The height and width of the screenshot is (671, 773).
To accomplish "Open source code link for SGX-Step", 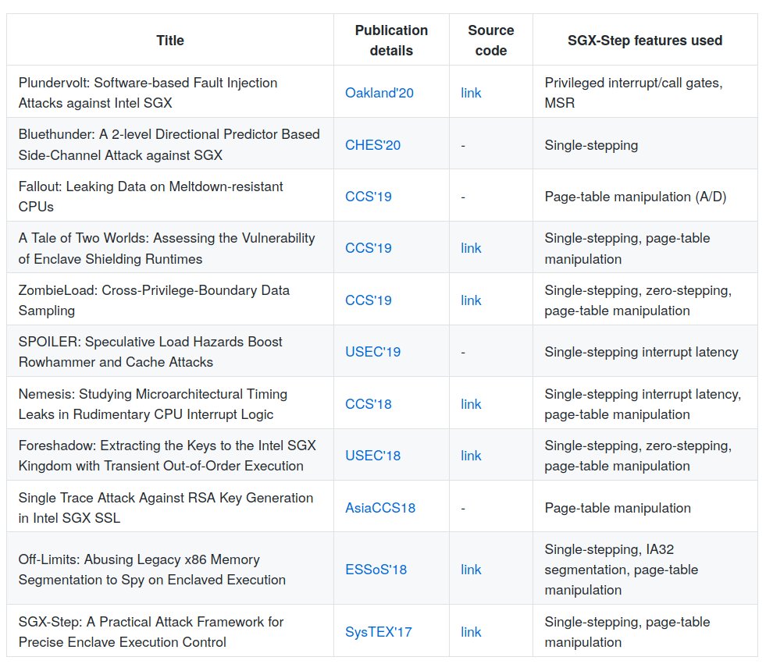I will [471, 632].
